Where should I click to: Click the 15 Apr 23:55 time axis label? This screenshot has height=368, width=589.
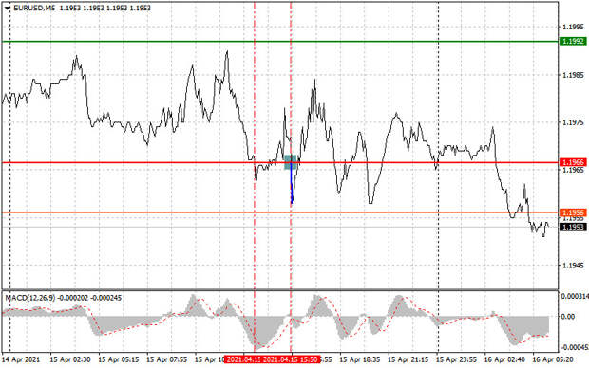(x=456, y=359)
